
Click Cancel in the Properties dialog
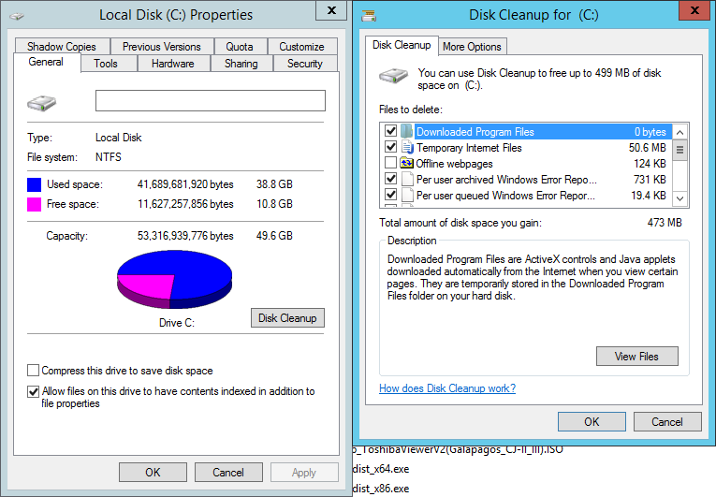[x=228, y=472]
